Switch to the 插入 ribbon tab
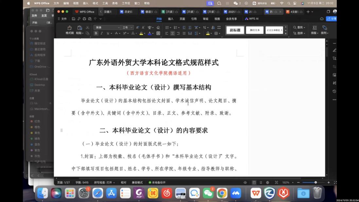Screen dimensions: 359x202 [171, 19]
